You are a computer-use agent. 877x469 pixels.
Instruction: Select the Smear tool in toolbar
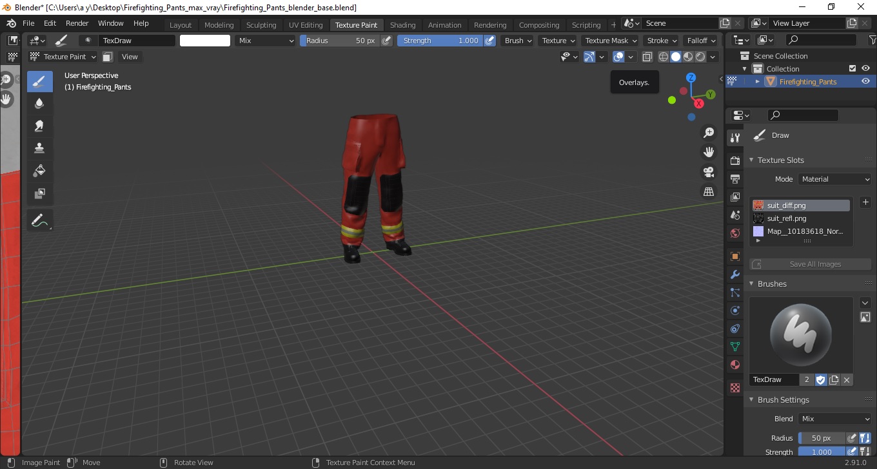39,126
